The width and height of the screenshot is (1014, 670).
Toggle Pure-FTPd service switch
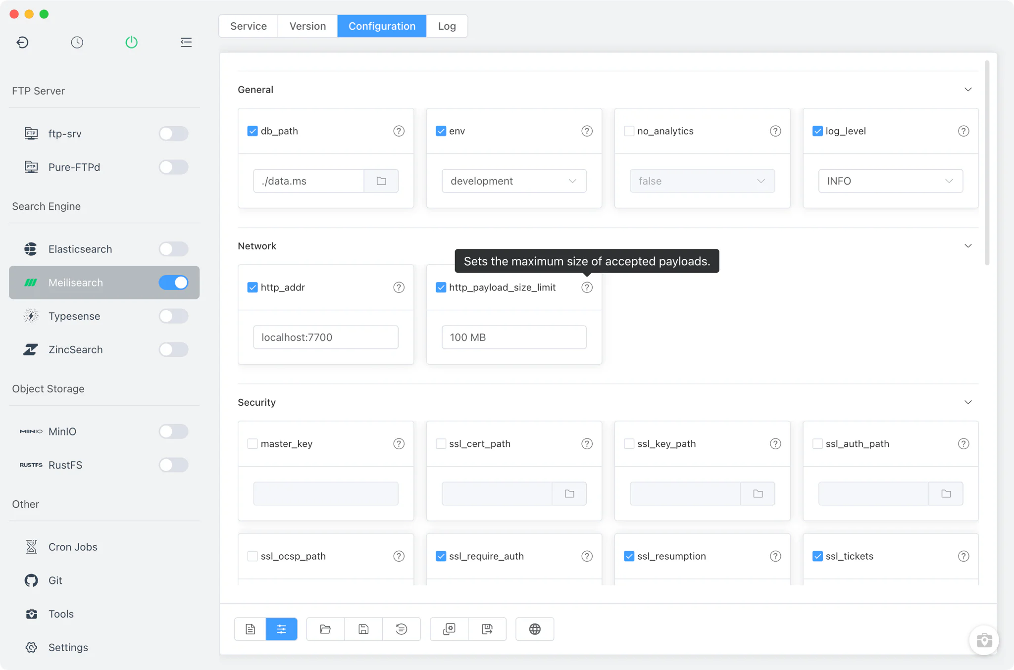pyautogui.click(x=173, y=167)
